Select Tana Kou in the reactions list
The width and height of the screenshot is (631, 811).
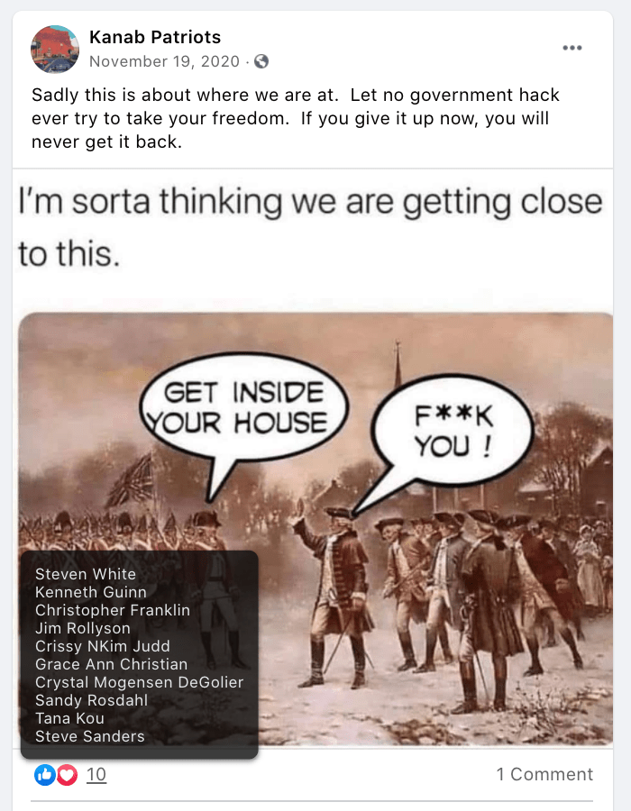pos(69,718)
